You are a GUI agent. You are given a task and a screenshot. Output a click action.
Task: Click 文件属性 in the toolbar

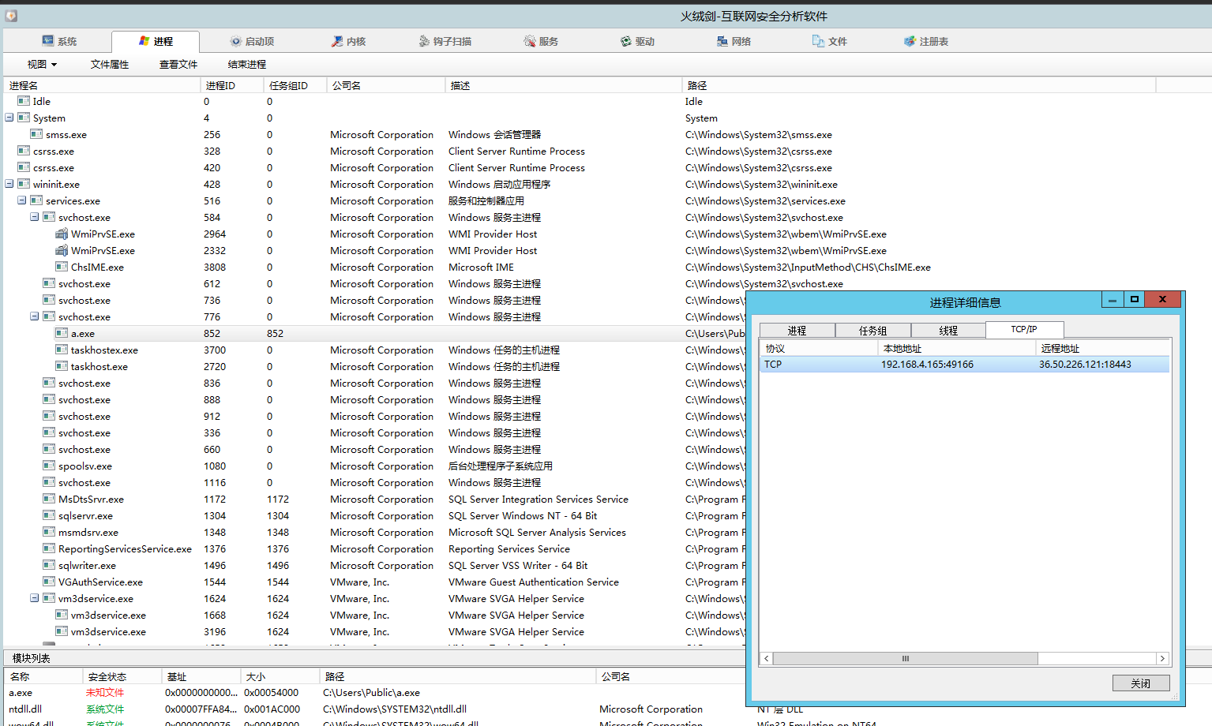(110, 65)
